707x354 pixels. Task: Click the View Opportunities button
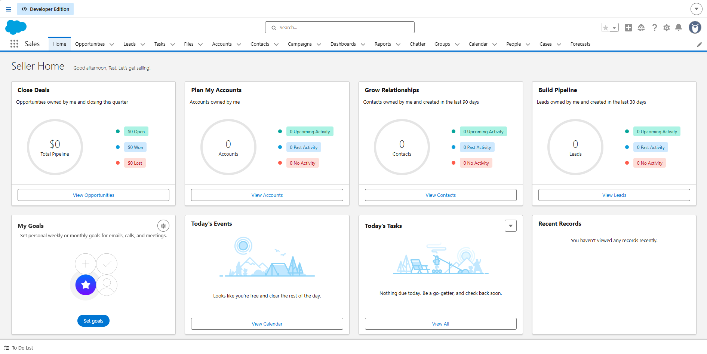click(93, 195)
